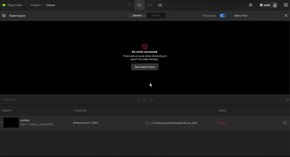Open the settings gear icon
Screen dimensions: 290x157
250,5
